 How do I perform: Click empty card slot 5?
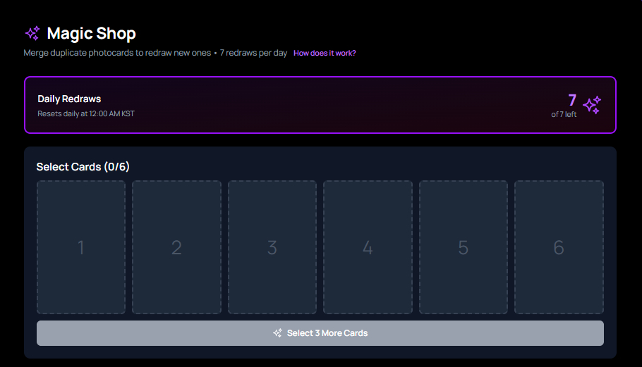464,247
